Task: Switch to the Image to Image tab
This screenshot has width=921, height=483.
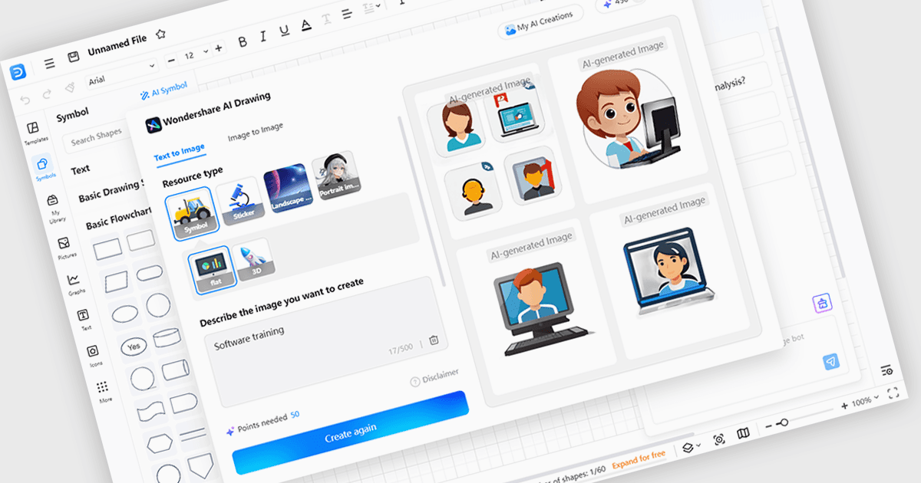Action: pyautogui.click(x=255, y=132)
